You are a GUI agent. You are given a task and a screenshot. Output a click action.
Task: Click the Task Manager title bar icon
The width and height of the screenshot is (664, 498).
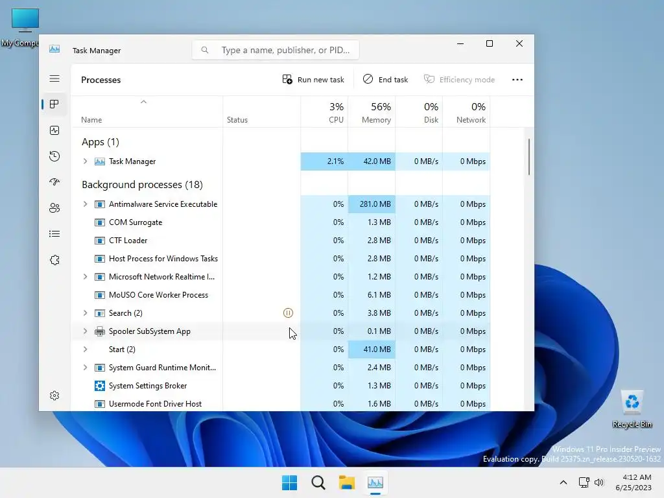click(54, 49)
